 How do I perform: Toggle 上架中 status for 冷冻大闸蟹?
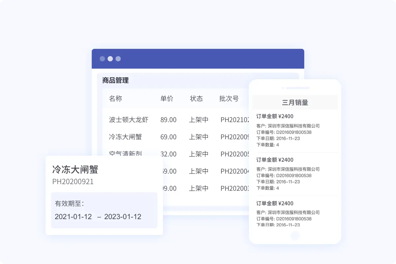199,137
